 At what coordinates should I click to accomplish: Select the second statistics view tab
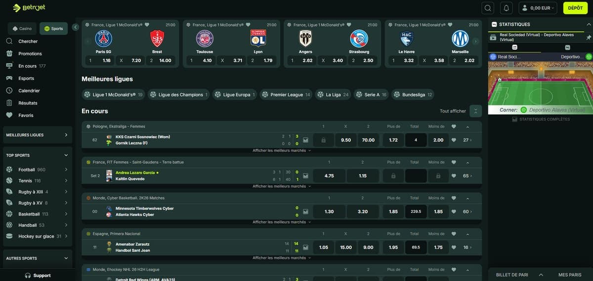(x=567, y=47)
